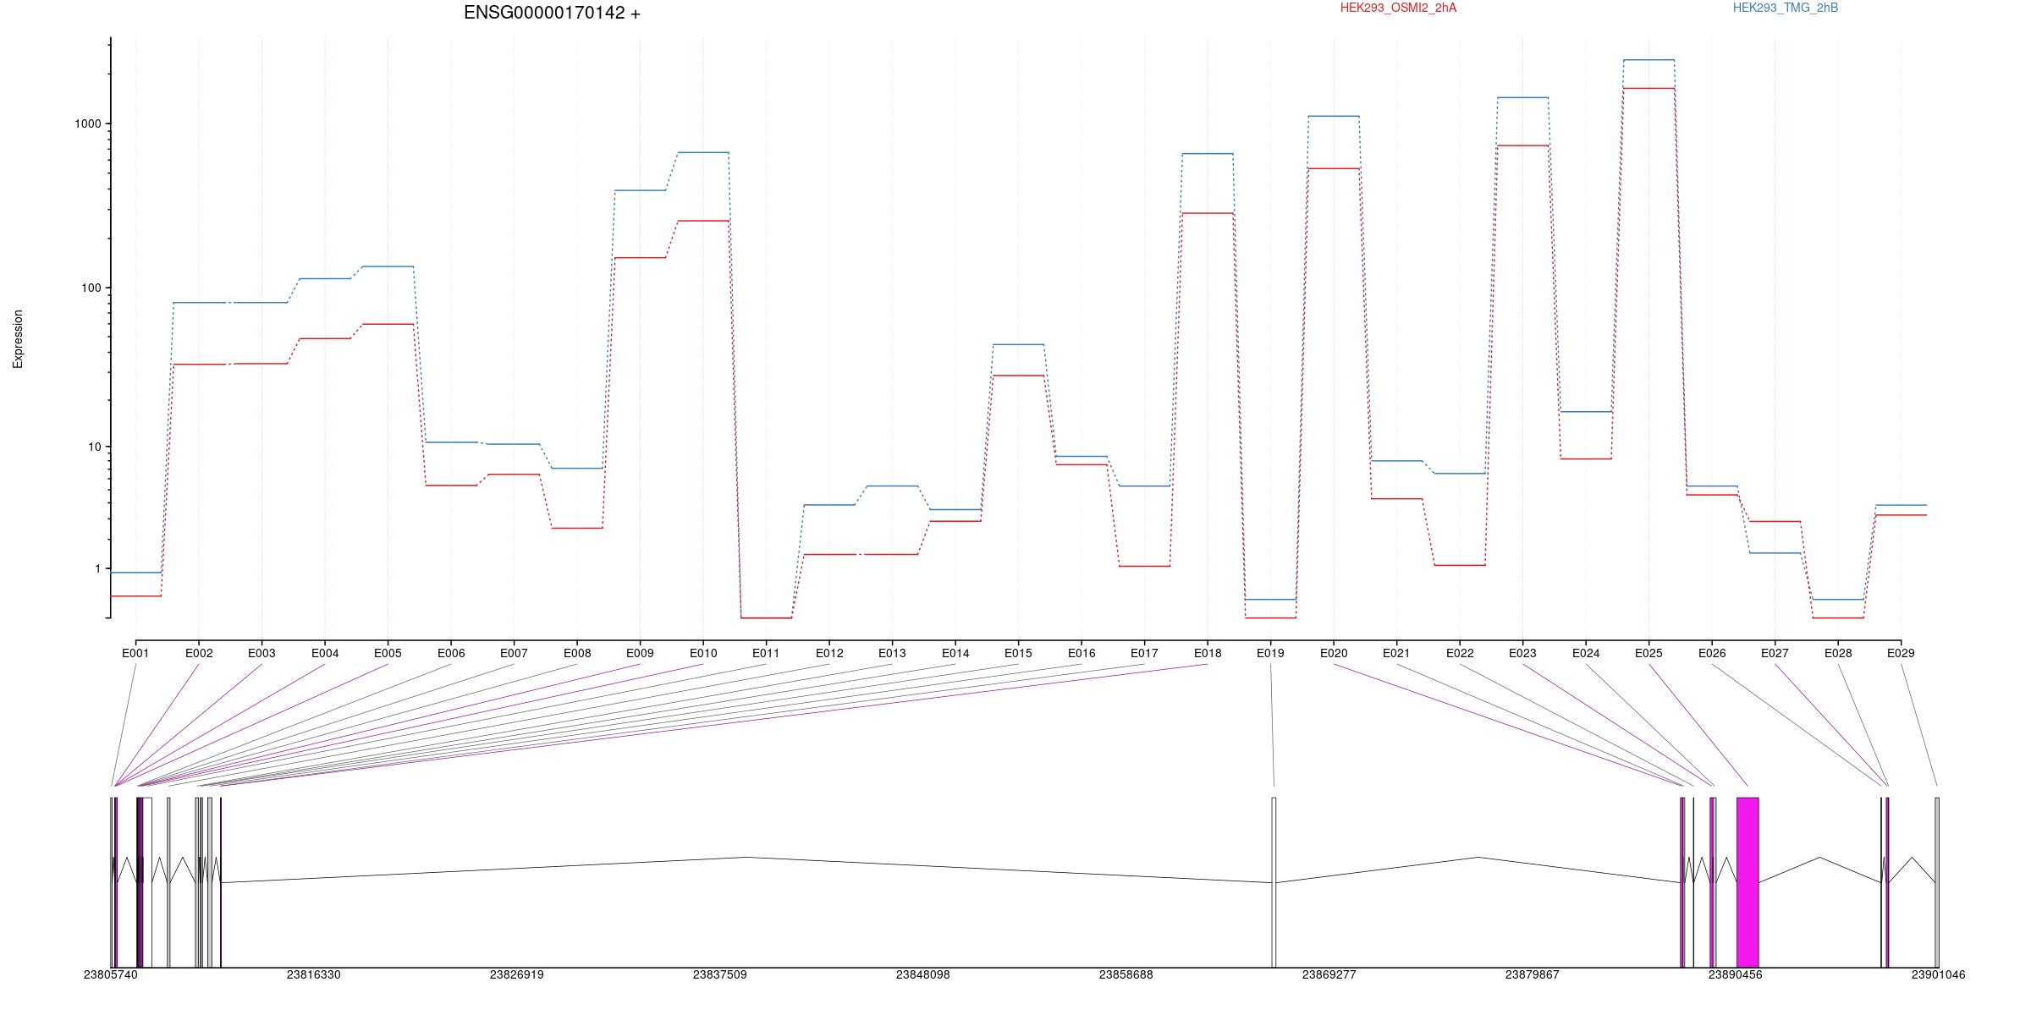The height and width of the screenshot is (1015, 2031).
Task: Click exon label E028
Action: click(x=1838, y=653)
